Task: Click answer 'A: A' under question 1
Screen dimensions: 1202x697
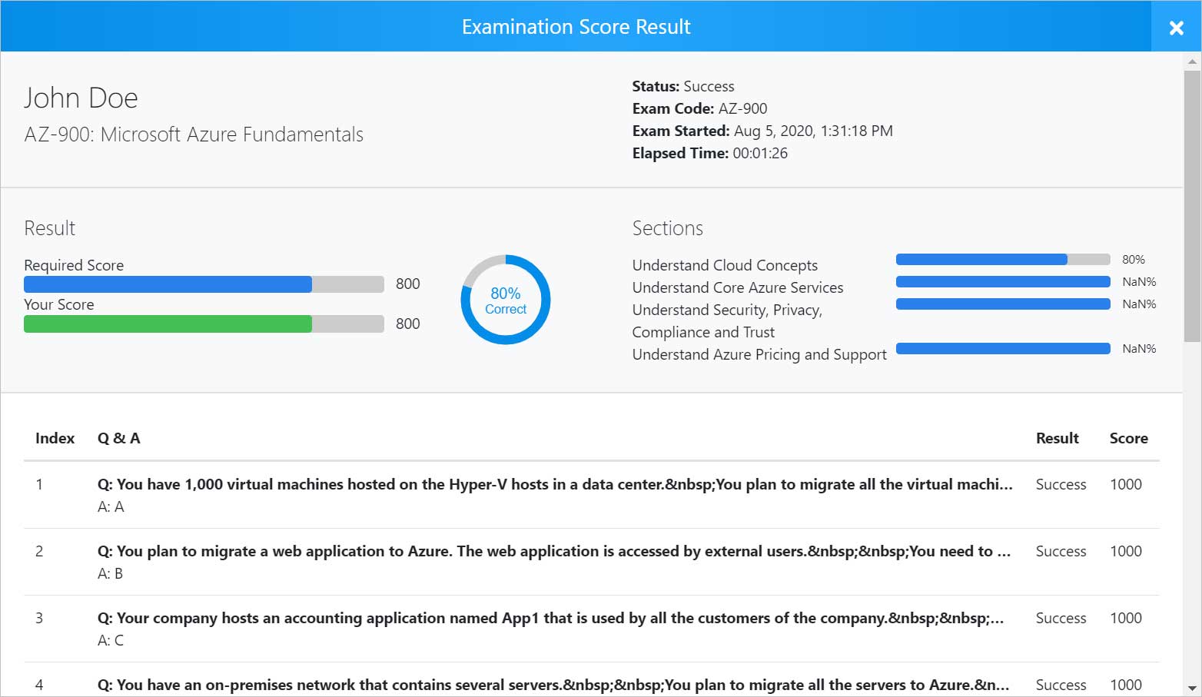Action: pyautogui.click(x=111, y=506)
